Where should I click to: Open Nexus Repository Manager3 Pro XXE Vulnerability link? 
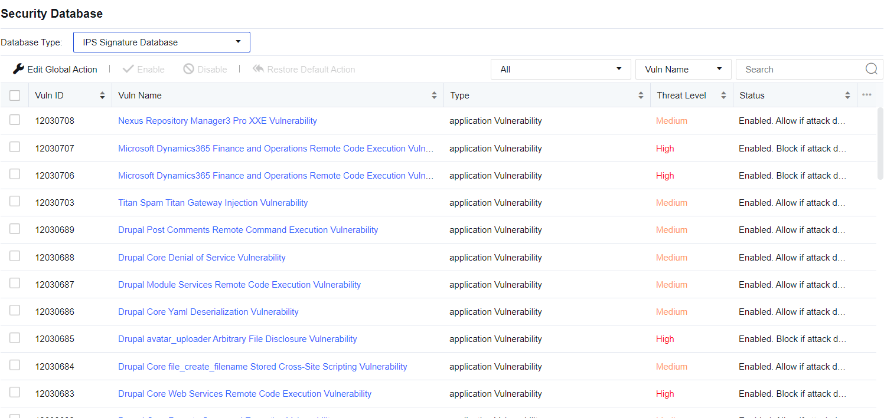coord(217,121)
